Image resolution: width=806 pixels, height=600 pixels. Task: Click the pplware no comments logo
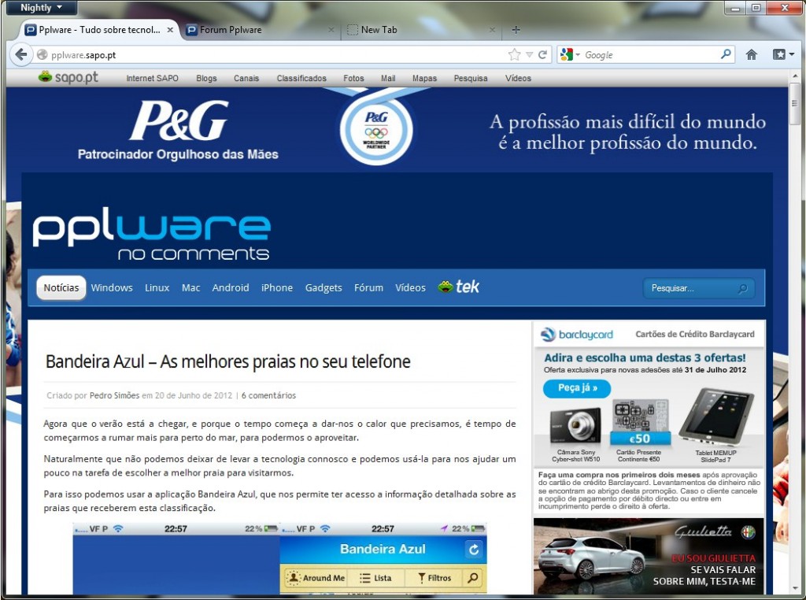[x=152, y=233]
